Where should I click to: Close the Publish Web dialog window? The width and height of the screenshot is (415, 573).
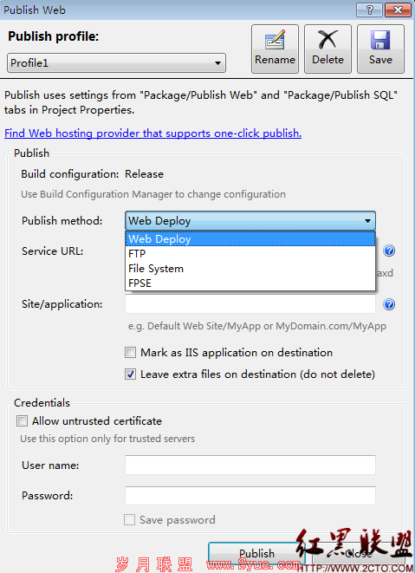(399, 10)
